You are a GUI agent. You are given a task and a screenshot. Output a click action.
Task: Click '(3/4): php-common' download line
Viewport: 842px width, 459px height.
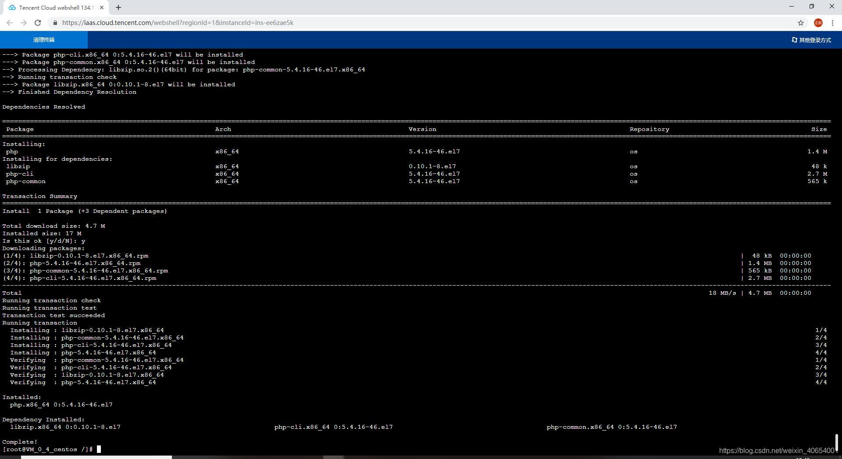pyautogui.click(x=85, y=271)
